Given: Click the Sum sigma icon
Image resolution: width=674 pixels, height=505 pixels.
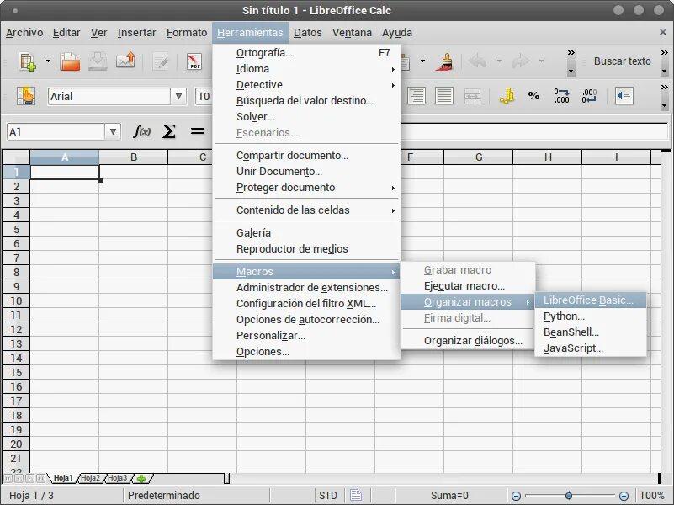Looking at the screenshot, I should click(169, 131).
